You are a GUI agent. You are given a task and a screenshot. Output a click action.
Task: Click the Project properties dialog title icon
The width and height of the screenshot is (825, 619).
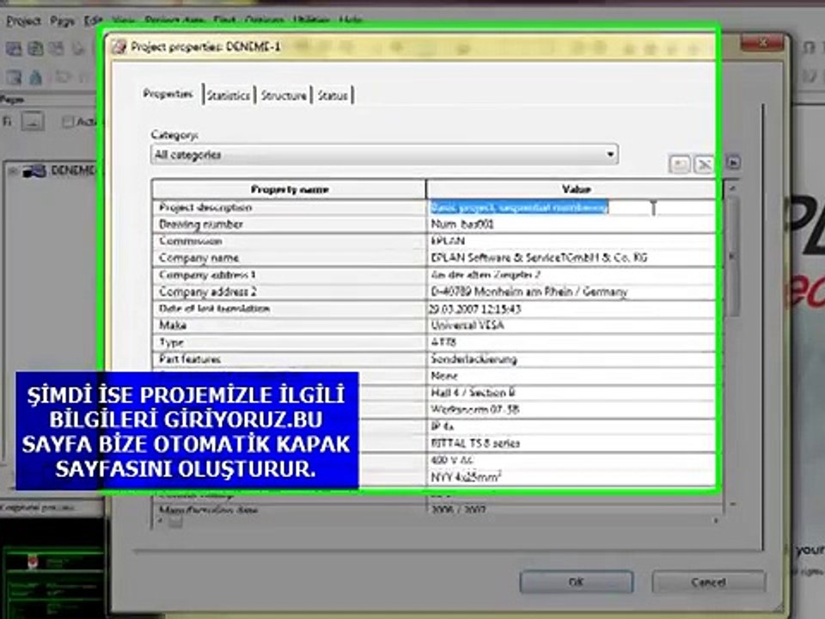pos(119,46)
